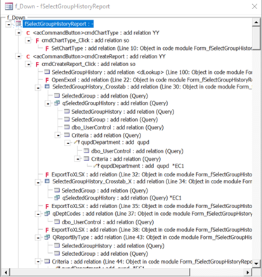Collapse the first qupdDepartment node without the *EC1 marker
The image size is (262, 277).
point(67,143)
